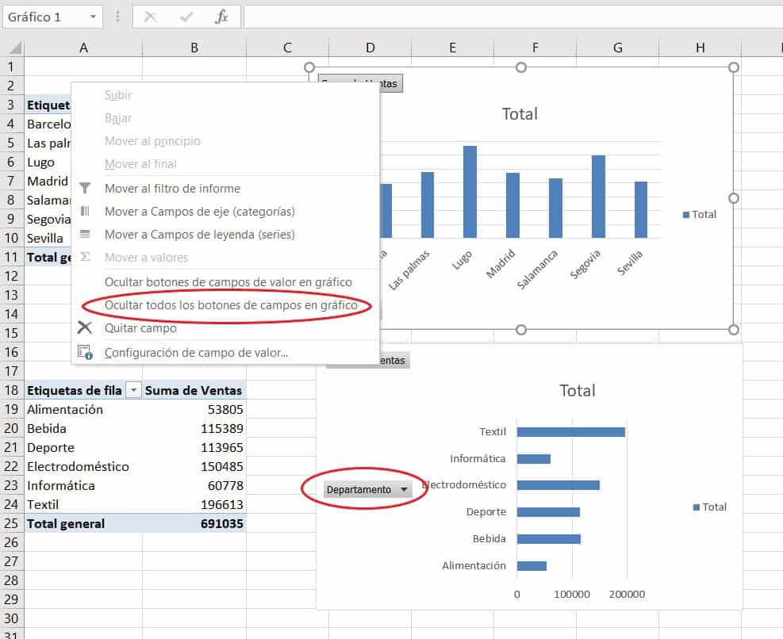This screenshot has height=639, width=783.
Task: Open the Etiquetas de fila filter dropdown
Action: pos(133,390)
